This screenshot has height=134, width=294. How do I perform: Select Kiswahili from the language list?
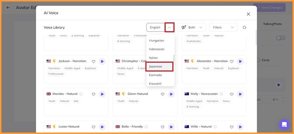point(160,83)
